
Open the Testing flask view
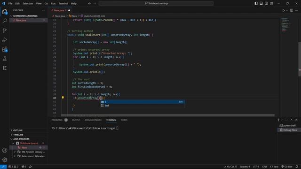click(5, 59)
